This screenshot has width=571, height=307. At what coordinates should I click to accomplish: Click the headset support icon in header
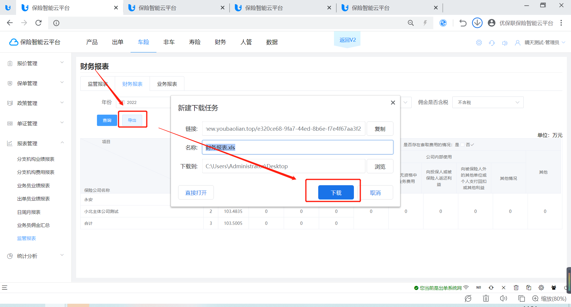tap(492, 43)
